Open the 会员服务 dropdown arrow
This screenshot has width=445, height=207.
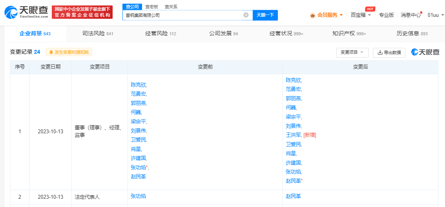[x=341, y=15]
